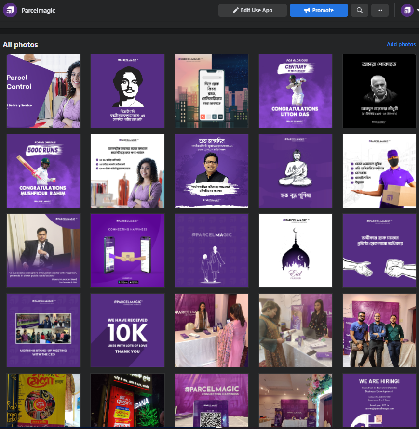The height and width of the screenshot is (429, 419).
Task: Click the megaphone icon on Promote
Action: 307,10
